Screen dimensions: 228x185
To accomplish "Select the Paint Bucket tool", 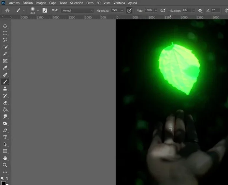I will 5,110.
